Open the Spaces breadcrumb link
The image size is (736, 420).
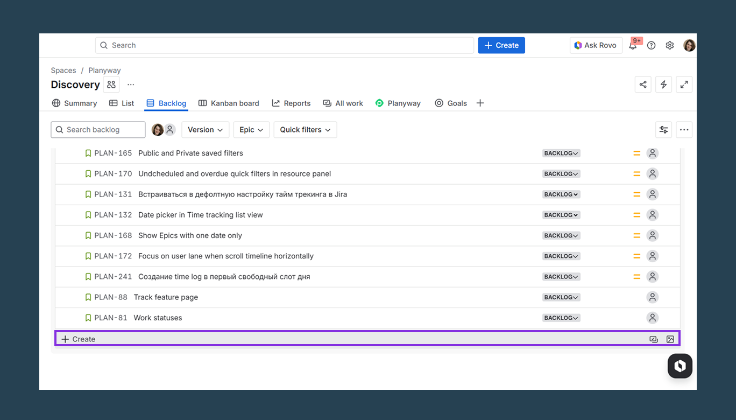(x=63, y=71)
